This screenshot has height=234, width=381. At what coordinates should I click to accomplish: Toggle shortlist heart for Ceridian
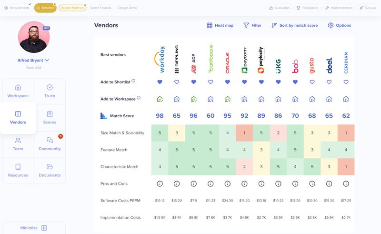pos(346,82)
